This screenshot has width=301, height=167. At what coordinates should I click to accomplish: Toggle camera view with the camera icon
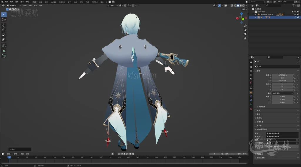click(245, 34)
